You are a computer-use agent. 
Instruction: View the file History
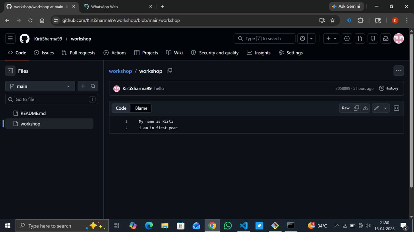click(x=388, y=88)
